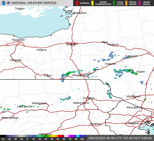Click the radar echo near Hunter
The image size is (154, 141).
133,73
